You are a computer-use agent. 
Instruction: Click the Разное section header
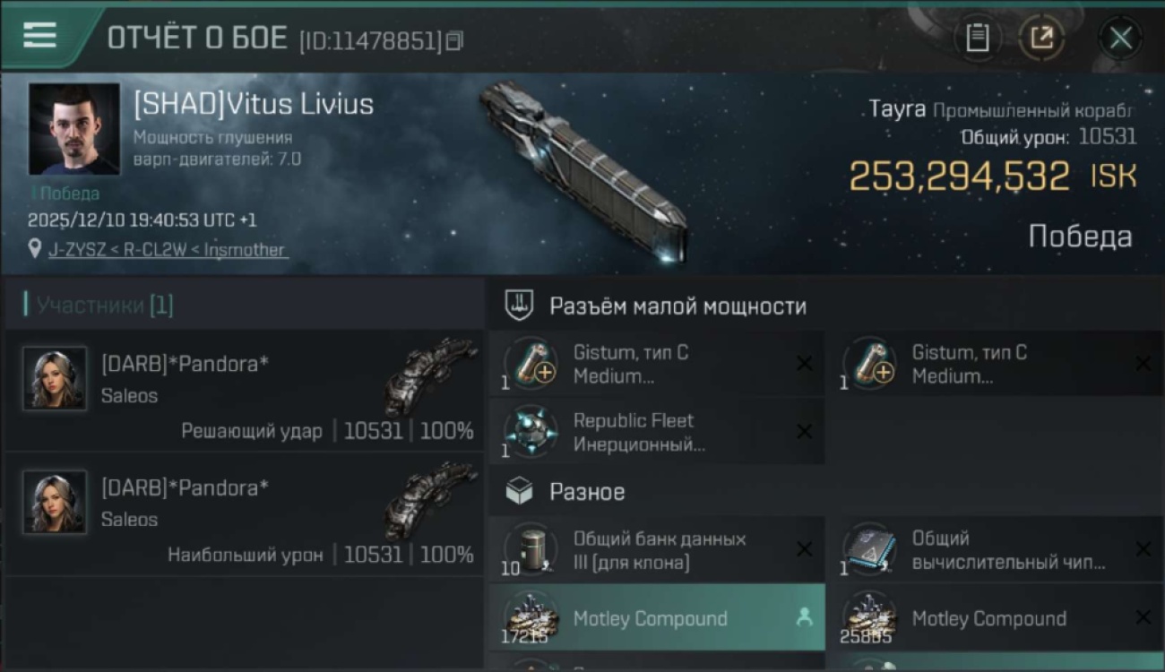(x=587, y=492)
